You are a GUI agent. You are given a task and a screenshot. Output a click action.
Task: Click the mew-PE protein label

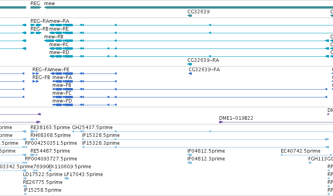pyautogui.click(x=60, y=69)
